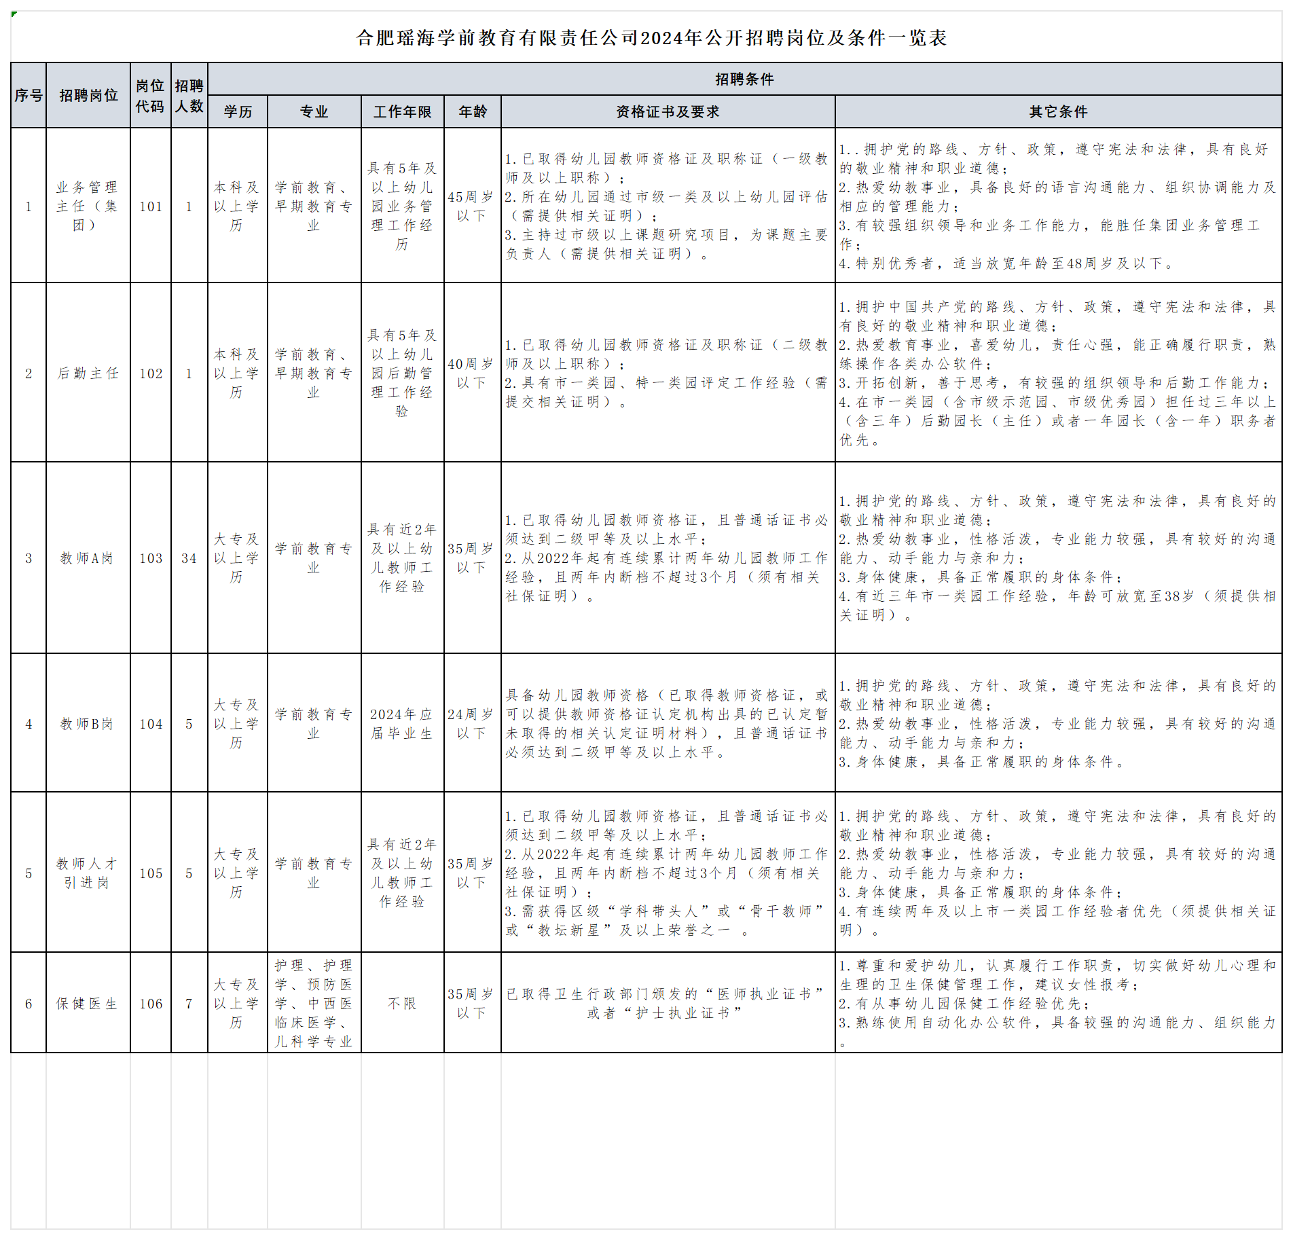Screen dimensions: 1293x1240
Task: Click the 教师人才引进岗 position cell
Action: (88, 873)
